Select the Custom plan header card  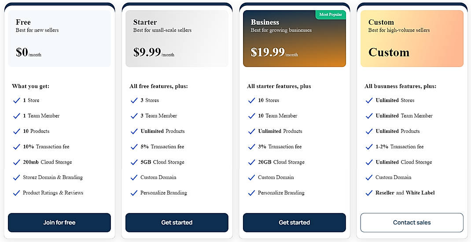(412, 39)
